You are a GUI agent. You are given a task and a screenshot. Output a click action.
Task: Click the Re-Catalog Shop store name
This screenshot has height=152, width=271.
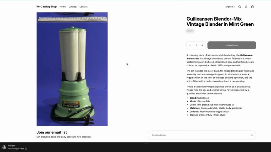point(46,7)
